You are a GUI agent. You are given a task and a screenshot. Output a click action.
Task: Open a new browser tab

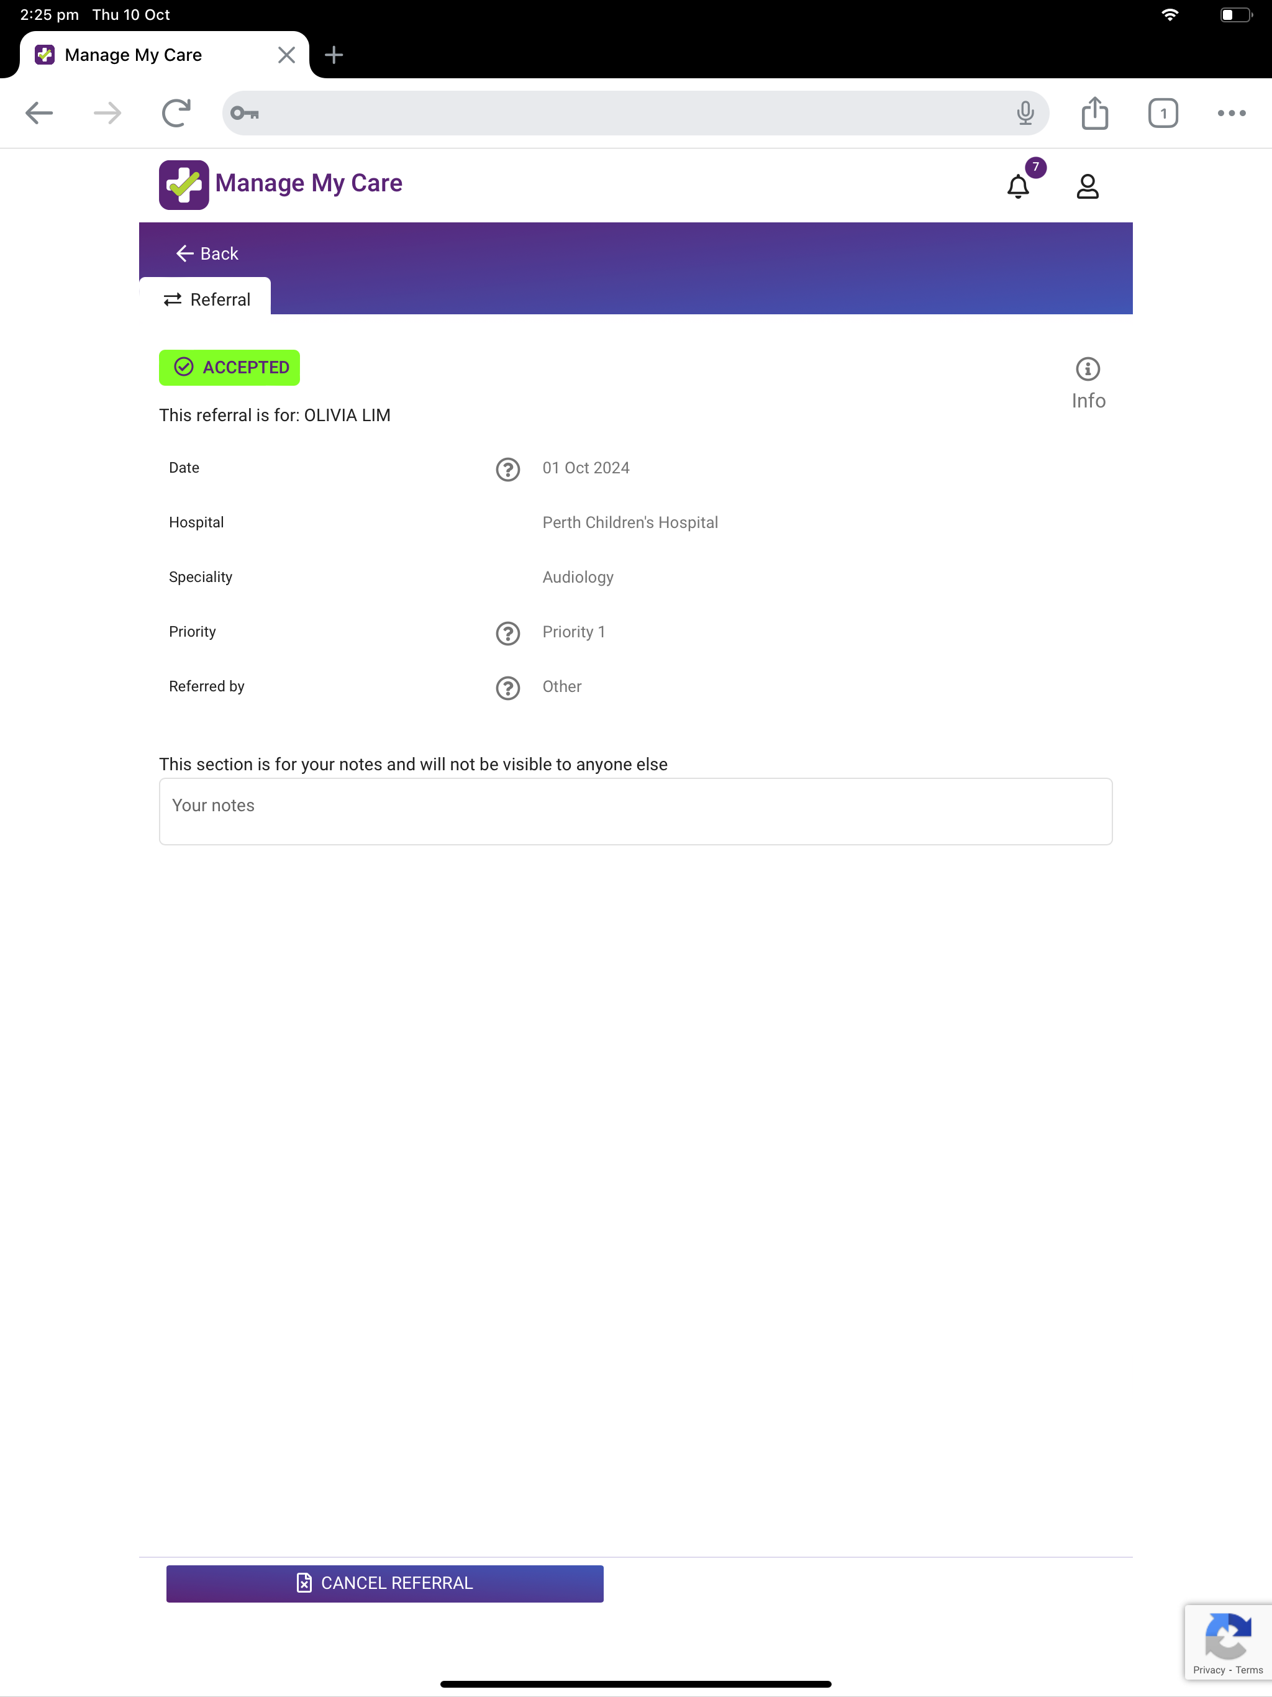334,55
